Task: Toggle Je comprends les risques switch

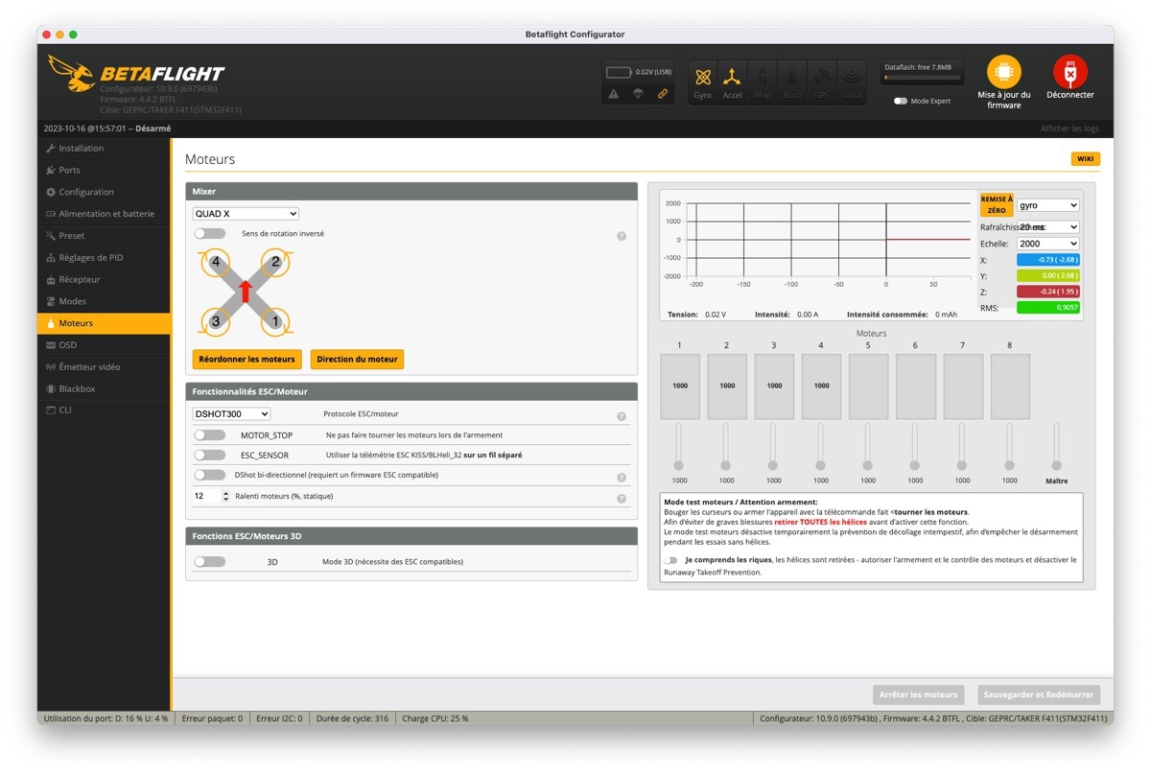Action: (x=670, y=560)
